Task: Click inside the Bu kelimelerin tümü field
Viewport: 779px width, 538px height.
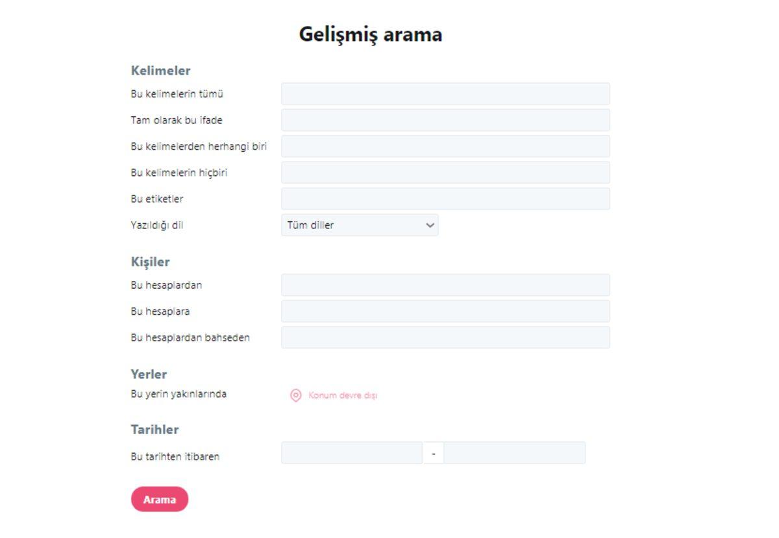Action: click(x=444, y=93)
